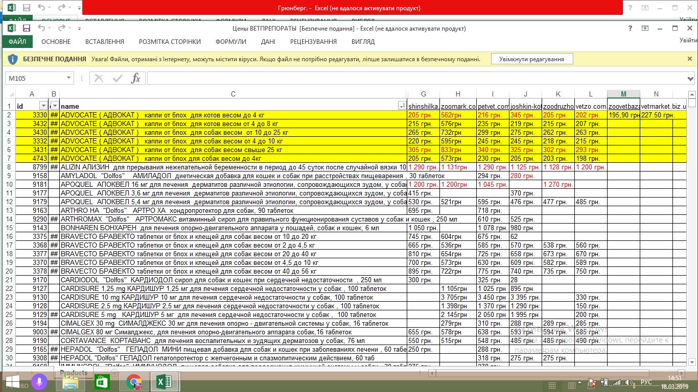Click the tray volume speaker icon
The height and width of the screenshot is (392, 698).
[629, 382]
